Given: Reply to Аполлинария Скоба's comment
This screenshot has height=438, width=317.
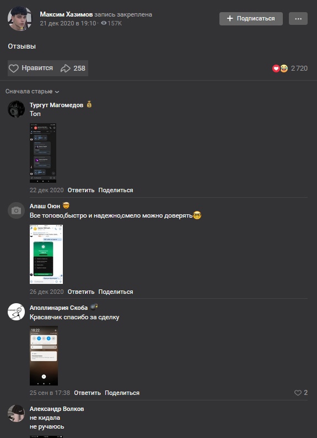Looking at the screenshot, I should [87, 393].
